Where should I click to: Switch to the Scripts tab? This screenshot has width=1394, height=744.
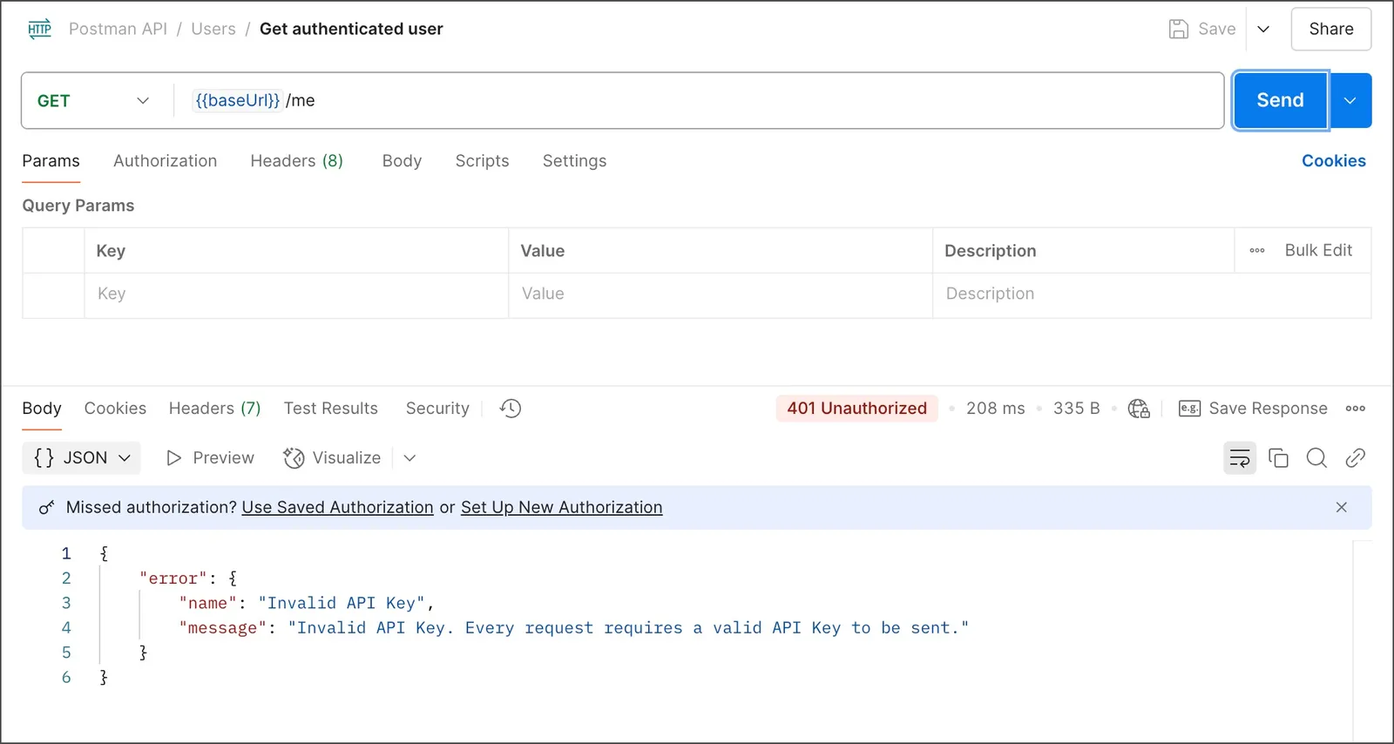482,161
